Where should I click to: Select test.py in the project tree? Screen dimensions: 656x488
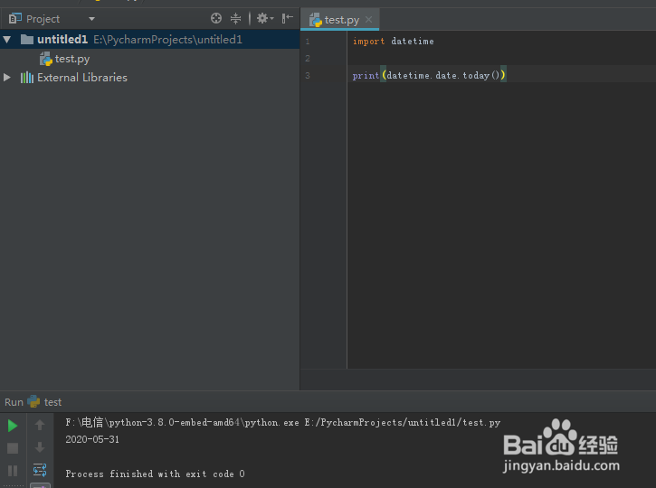click(72, 59)
